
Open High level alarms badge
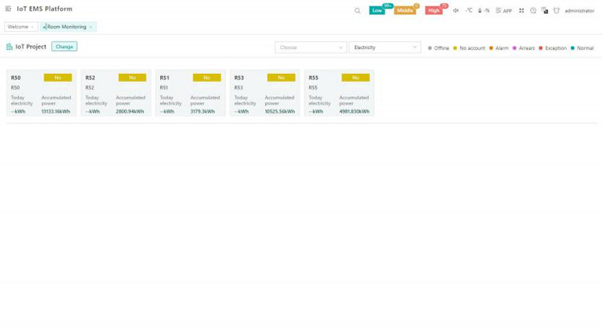coord(434,11)
